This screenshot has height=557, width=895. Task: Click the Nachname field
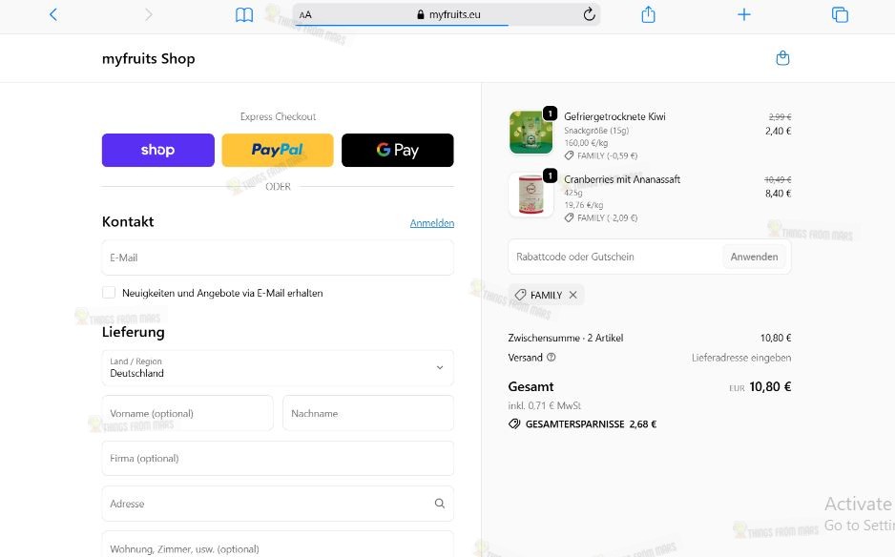(x=368, y=413)
